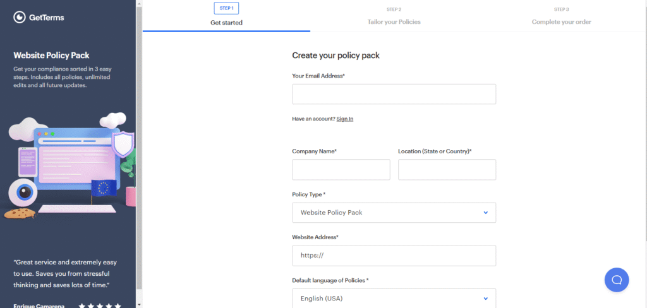647x308 pixels.
Task: Open the chat support bubble
Action: 616,280
